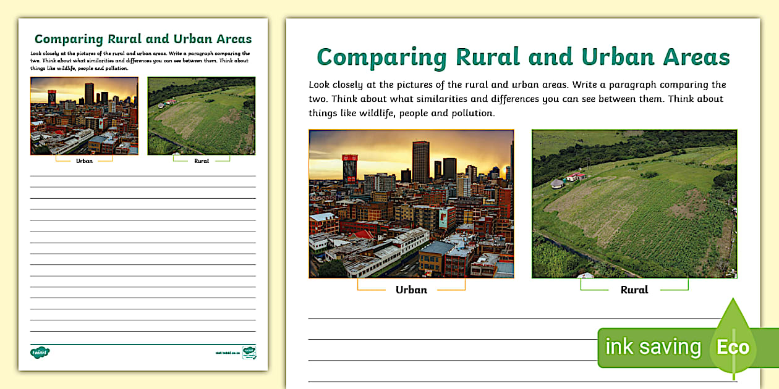The image size is (779, 389).
Task: Select the large Rural farmland photo
Action: tap(634, 204)
